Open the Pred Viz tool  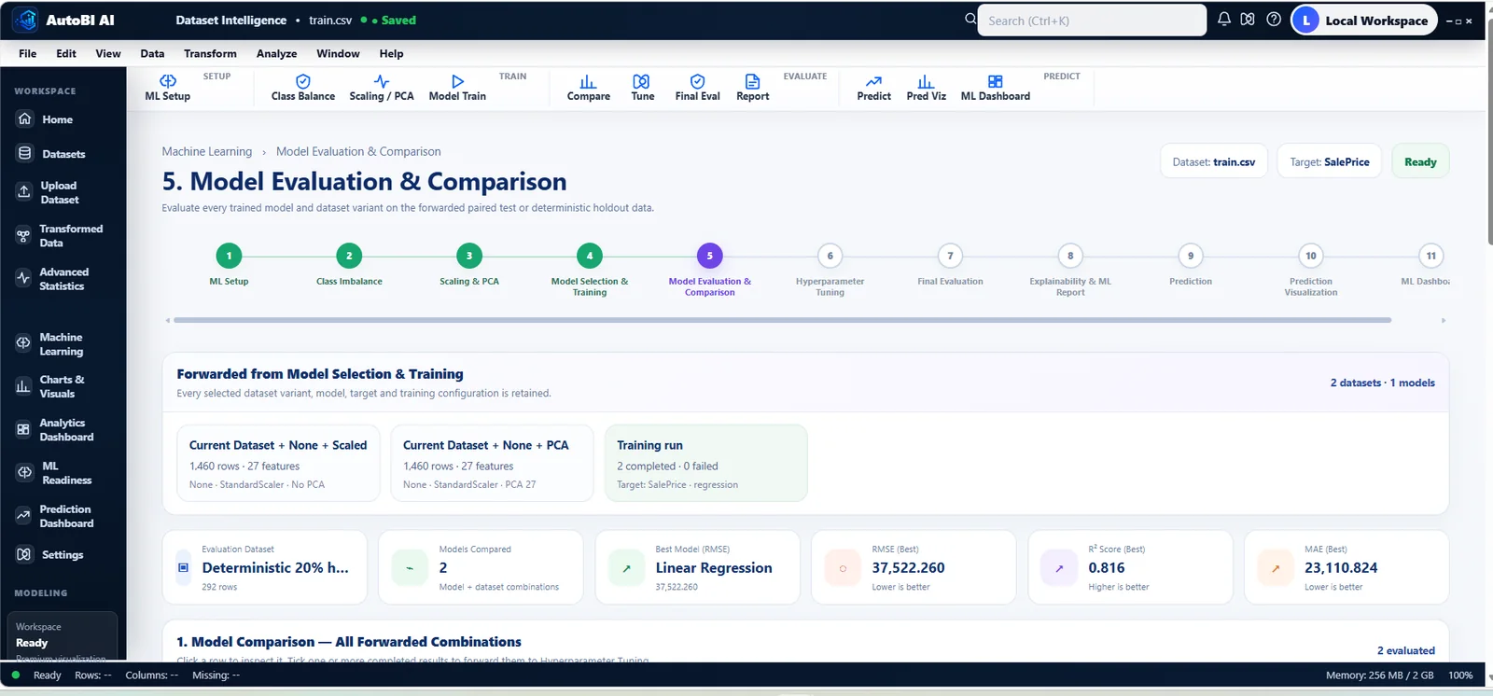(x=926, y=88)
